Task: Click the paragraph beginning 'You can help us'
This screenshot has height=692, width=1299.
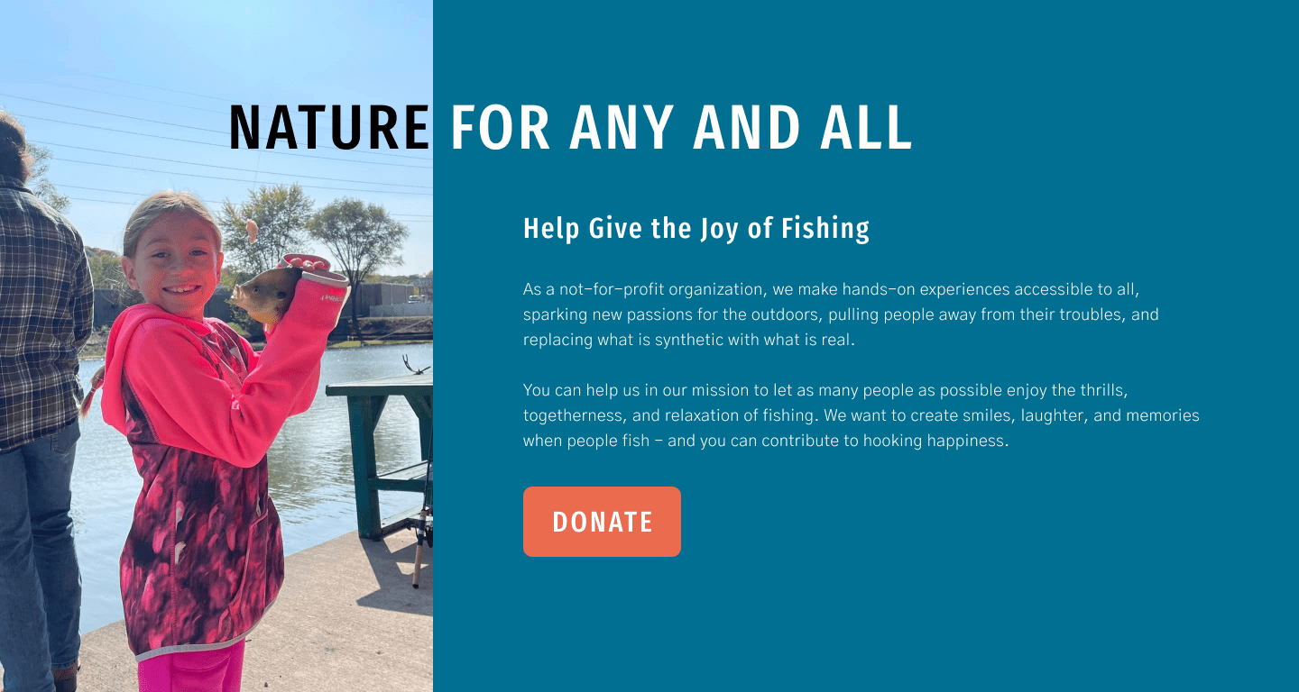Action: pyautogui.click(x=861, y=416)
